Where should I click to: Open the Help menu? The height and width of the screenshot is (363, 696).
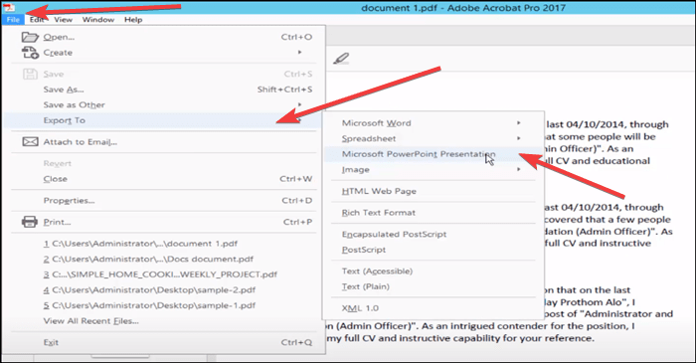pos(133,20)
